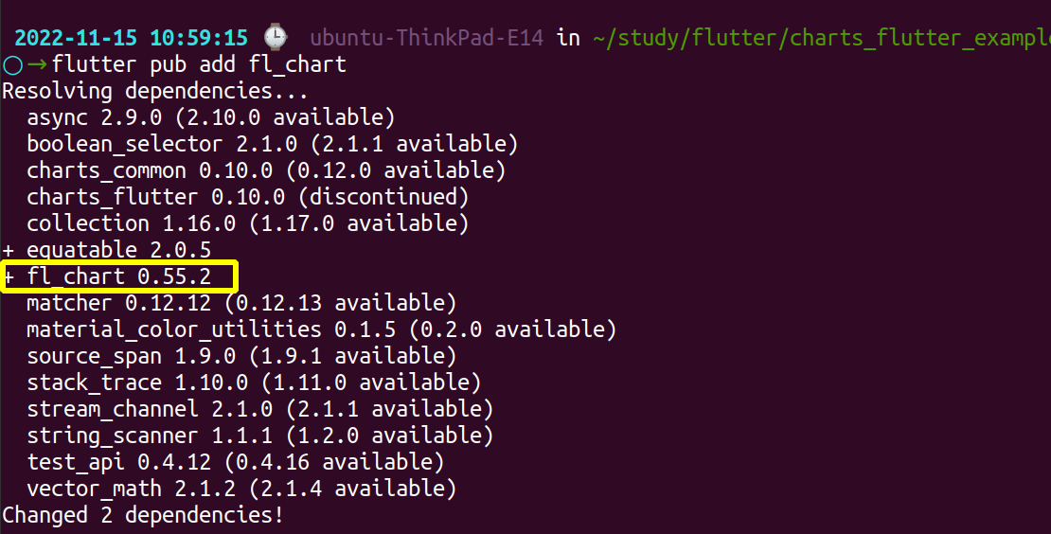Click the hostname ubuntu-ThinkPad-E14
Screen dimensions: 1051x534
428,38
